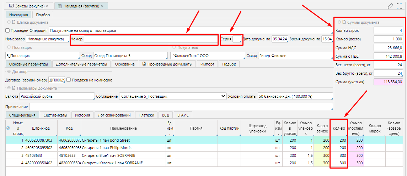Toggle fullscreen with the corner-brackets icon
407x176 pixels.
(400, 6)
